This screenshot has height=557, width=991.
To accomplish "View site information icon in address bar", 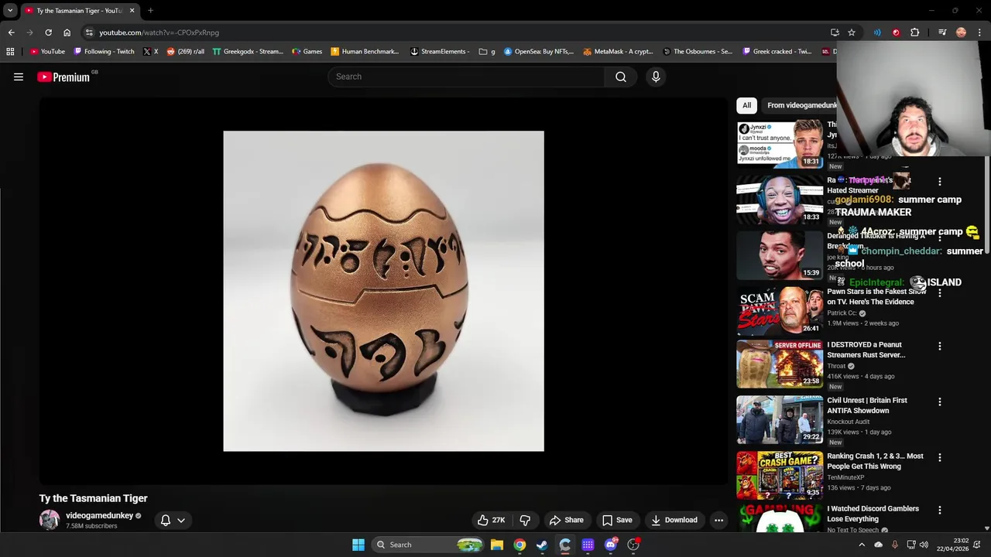I will [89, 32].
